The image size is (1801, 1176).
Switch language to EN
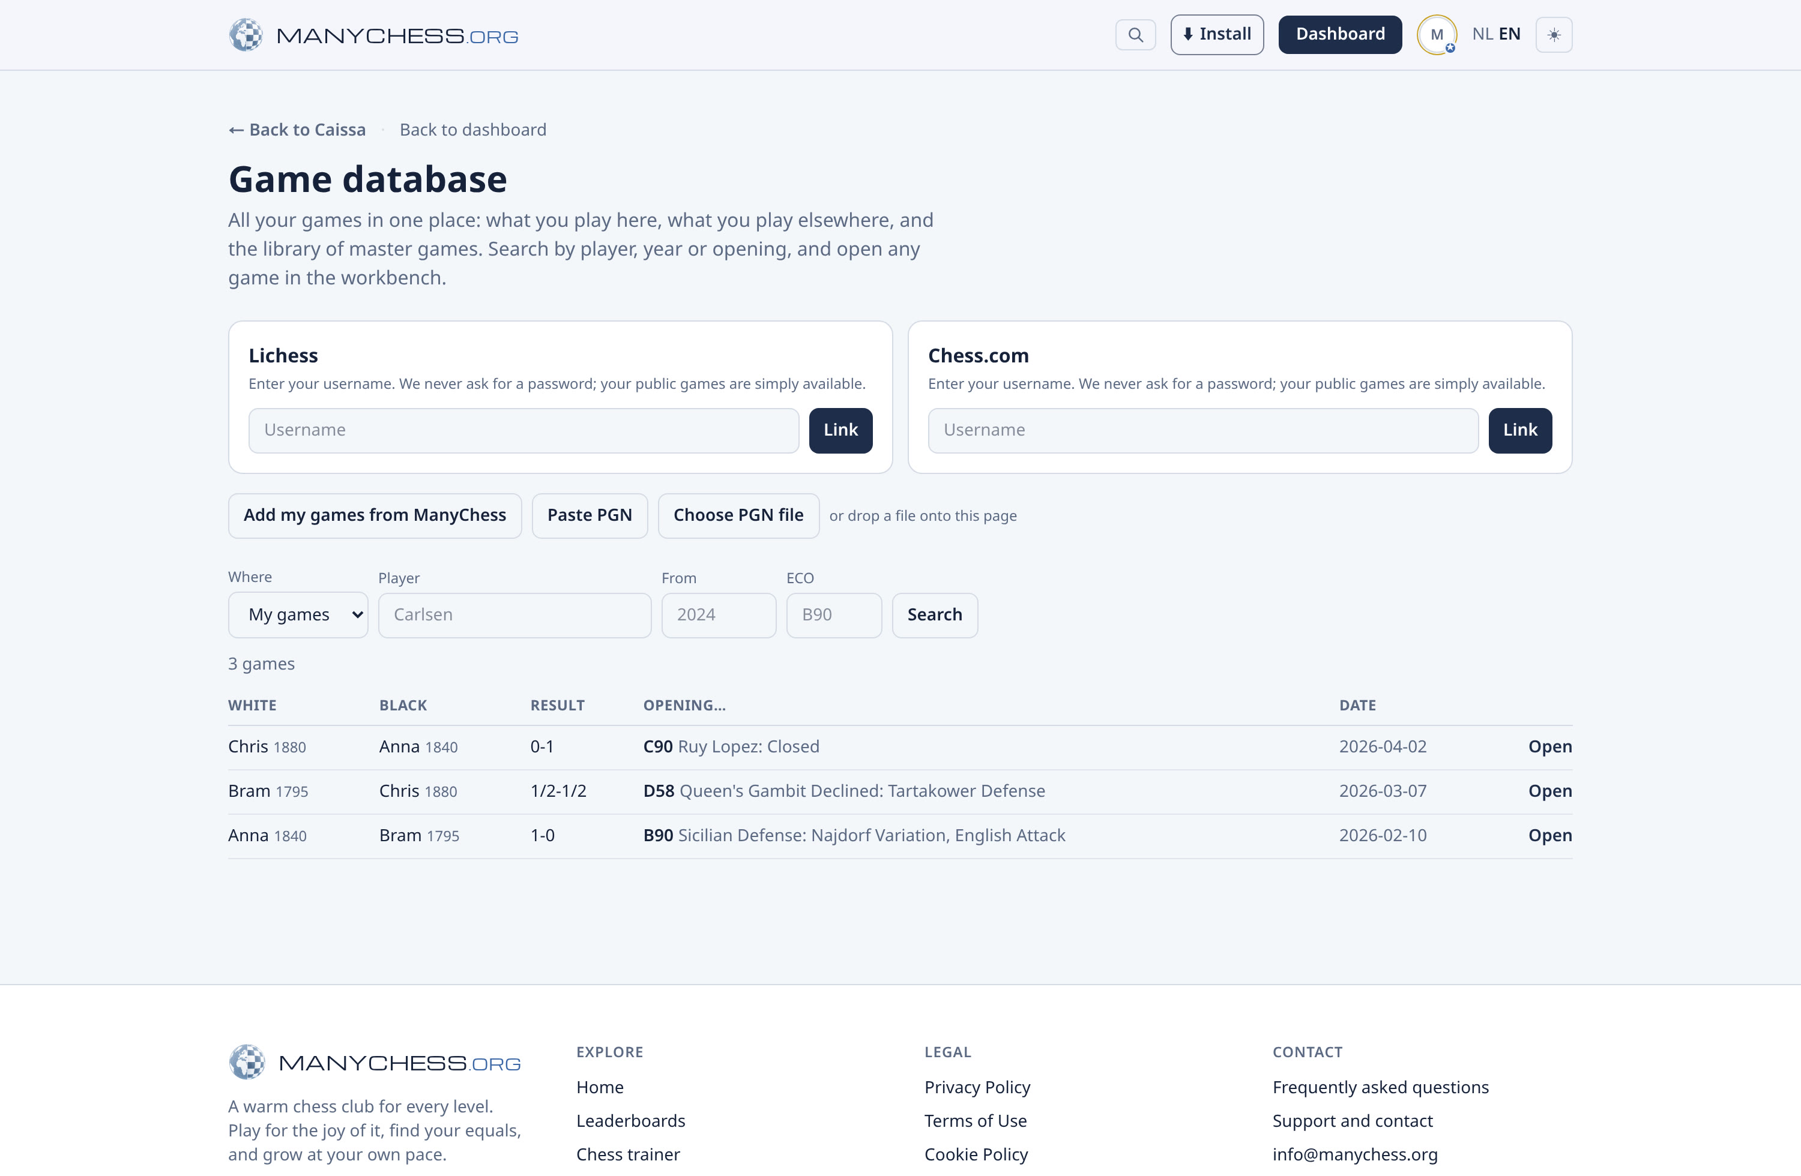pos(1509,34)
